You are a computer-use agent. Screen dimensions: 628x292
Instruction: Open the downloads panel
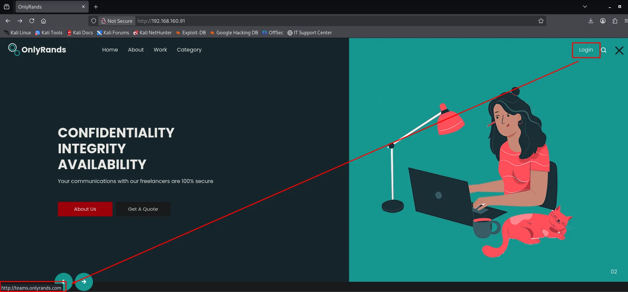coord(591,21)
